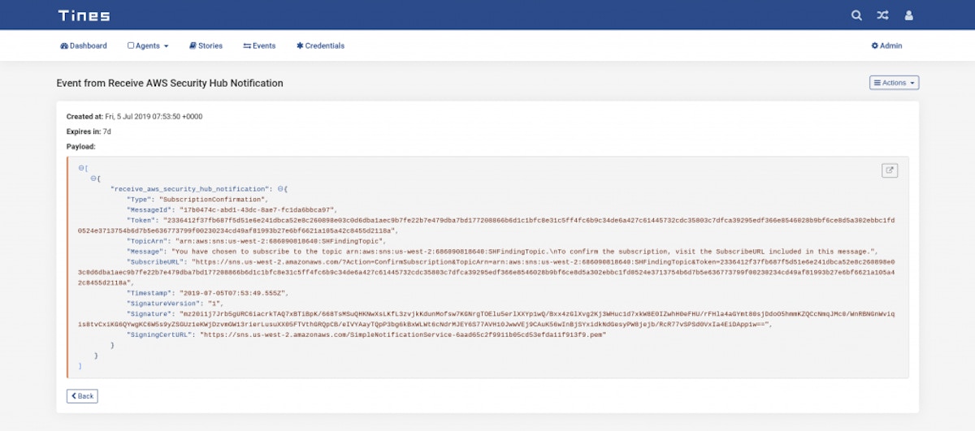The width and height of the screenshot is (975, 431).
Task: Click the search magnifier icon
Action: [856, 15]
